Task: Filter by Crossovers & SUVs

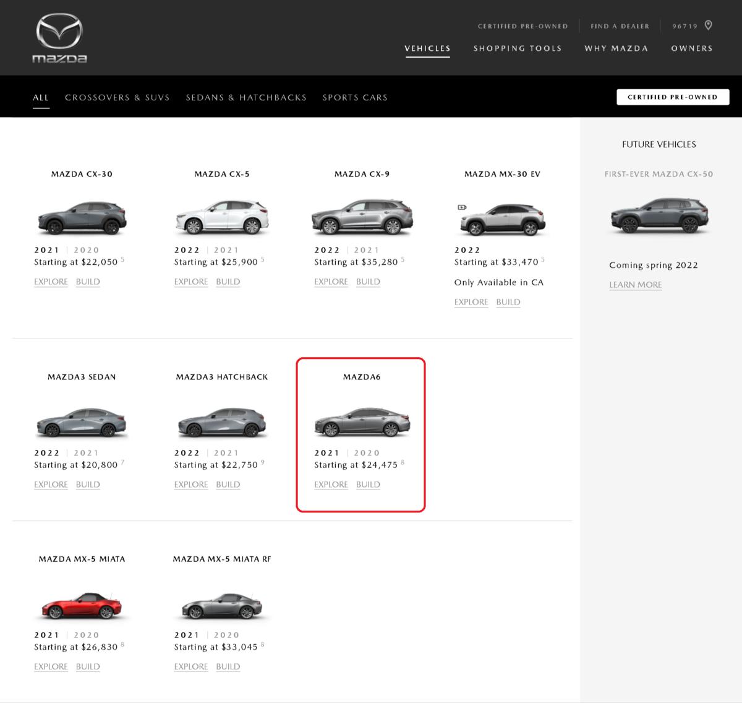Action: (117, 98)
